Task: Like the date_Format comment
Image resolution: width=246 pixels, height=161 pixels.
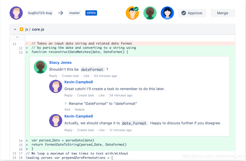Action: 101,130
